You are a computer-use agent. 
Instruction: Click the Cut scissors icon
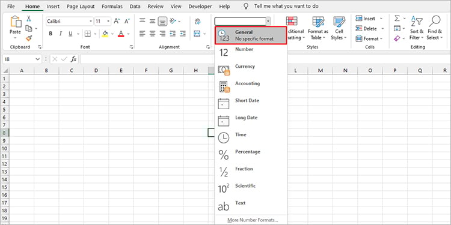pyautogui.click(x=29, y=19)
